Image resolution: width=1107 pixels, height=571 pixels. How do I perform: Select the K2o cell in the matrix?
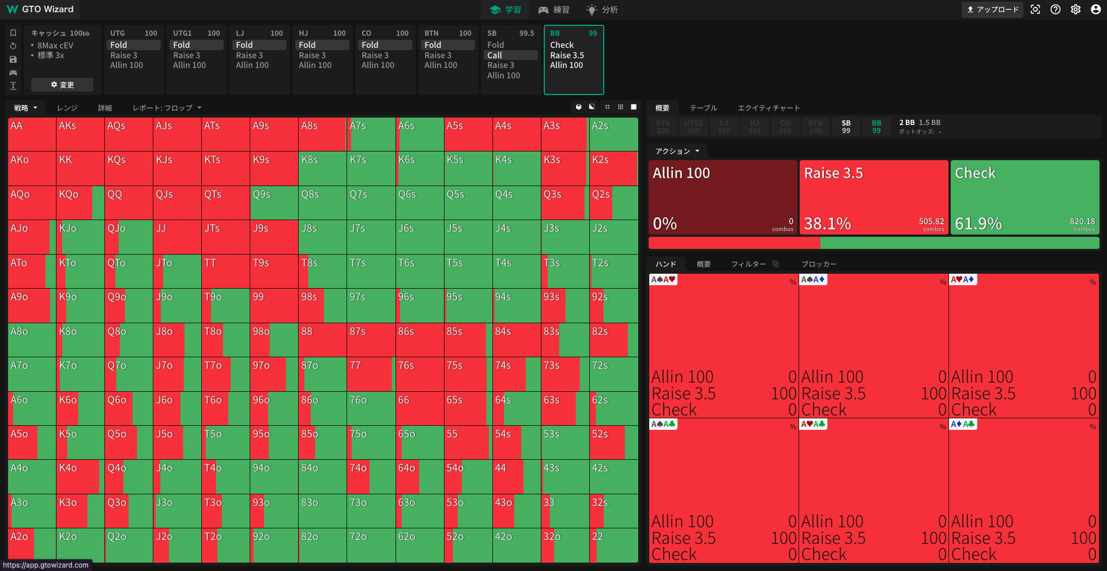pos(80,545)
